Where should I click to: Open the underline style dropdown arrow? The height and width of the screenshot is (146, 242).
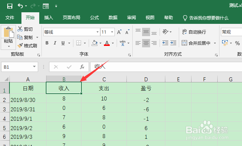[x=69, y=43]
